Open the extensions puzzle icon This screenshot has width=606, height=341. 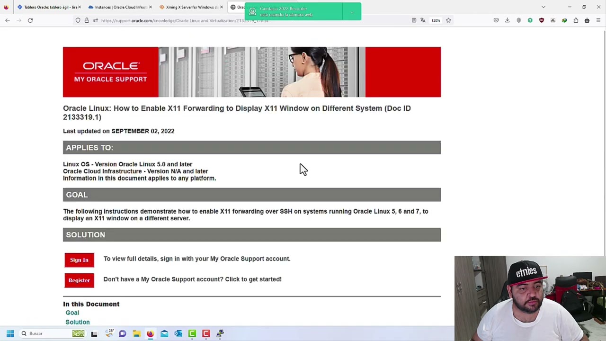pyautogui.click(x=576, y=20)
